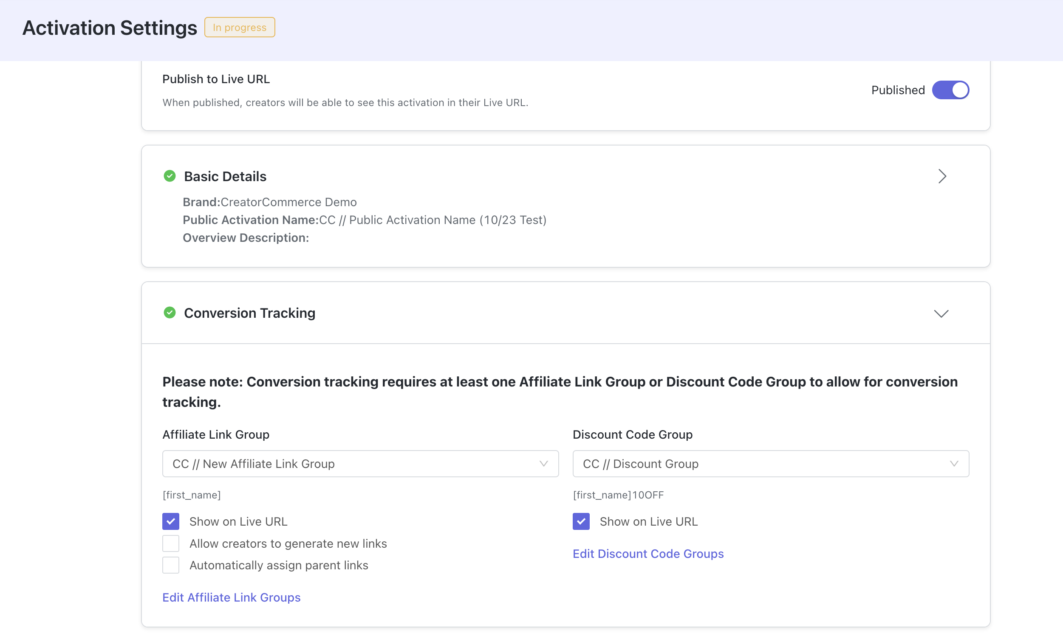Click the [first_name]10OFF code text
1063x644 pixels.
coord(618,495)
